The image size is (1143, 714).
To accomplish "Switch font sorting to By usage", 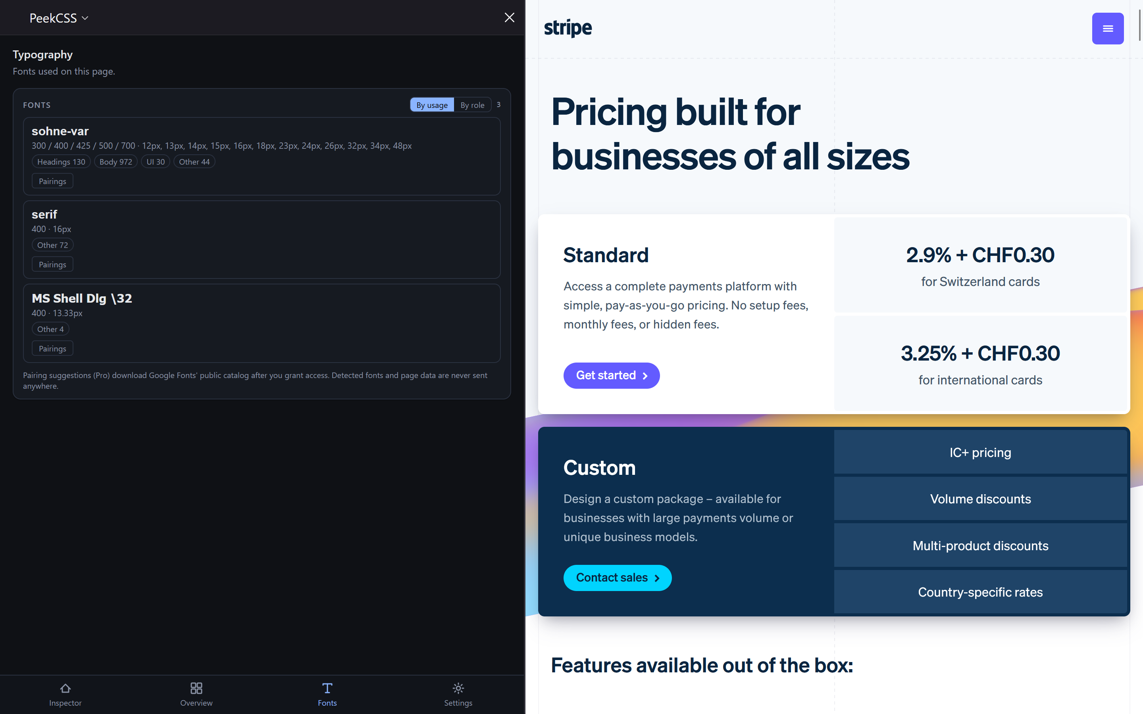I will click(432, 105).
